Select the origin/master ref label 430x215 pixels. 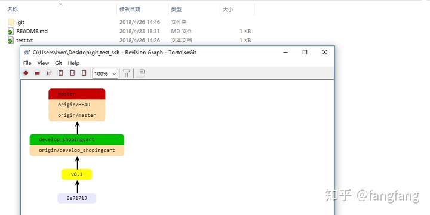(77, 115)
